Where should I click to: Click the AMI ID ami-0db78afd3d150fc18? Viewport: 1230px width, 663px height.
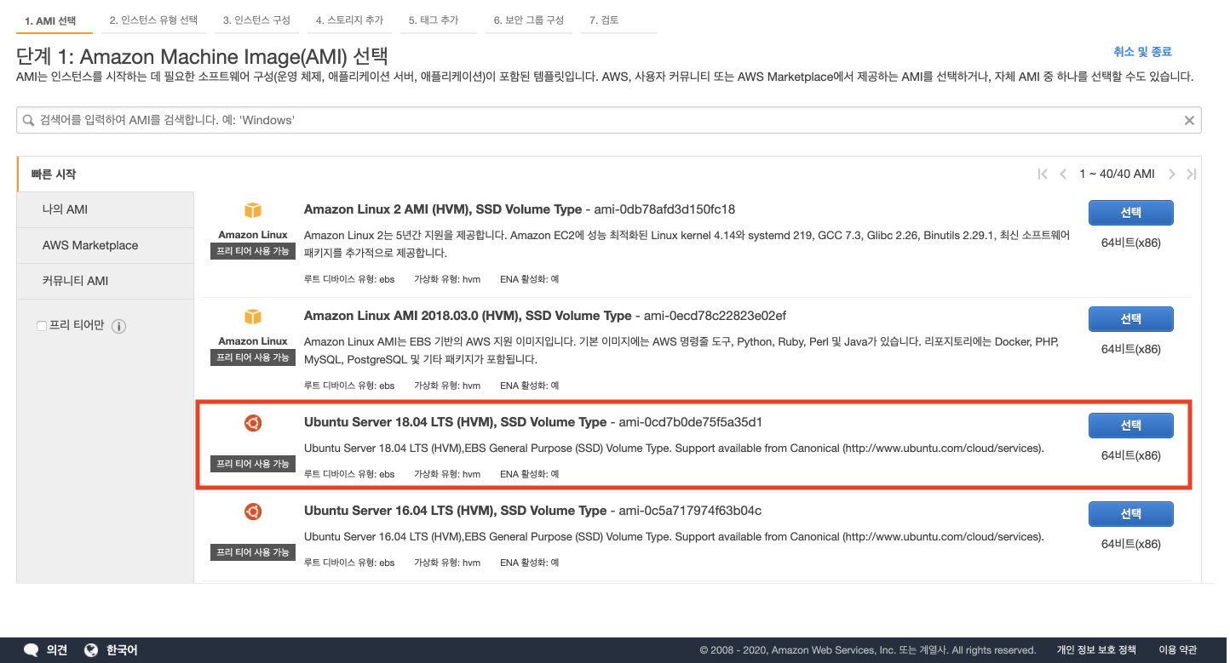[664, 209]
